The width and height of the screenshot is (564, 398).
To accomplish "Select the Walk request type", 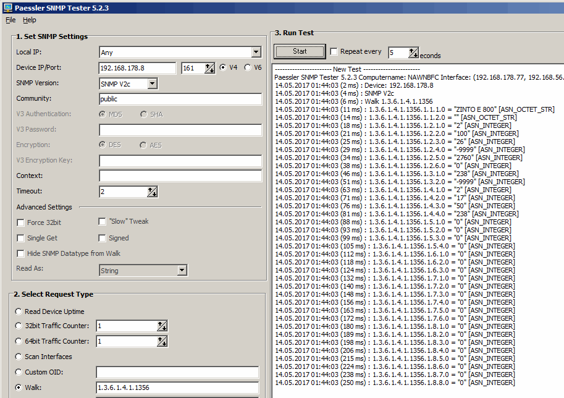I will point(19,387).
